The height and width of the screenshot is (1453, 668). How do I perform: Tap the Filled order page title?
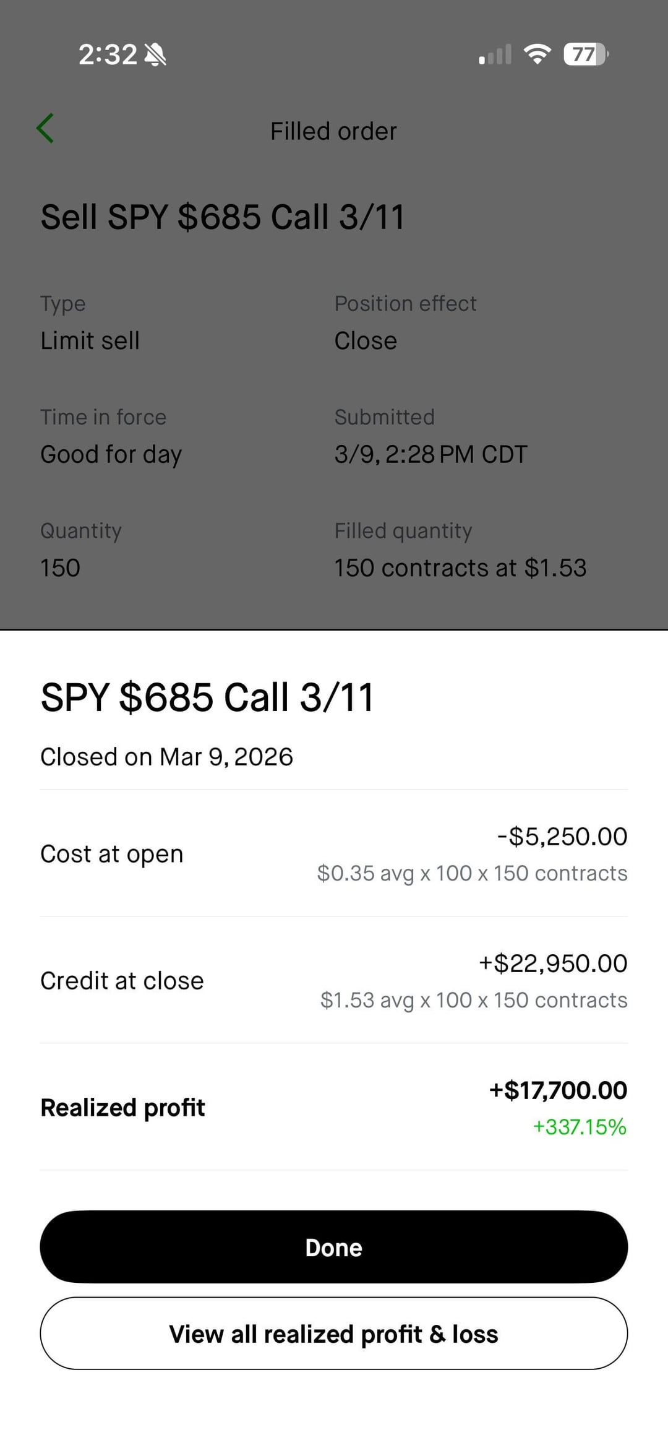(x=333, y=131)
